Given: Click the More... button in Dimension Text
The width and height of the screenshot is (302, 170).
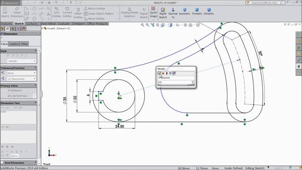Looking at the screenshot, I should click(x=15, y=156).
